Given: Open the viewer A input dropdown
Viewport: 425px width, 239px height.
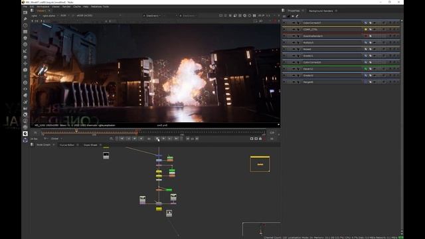Looking at the screenshot, I should 152,16.
